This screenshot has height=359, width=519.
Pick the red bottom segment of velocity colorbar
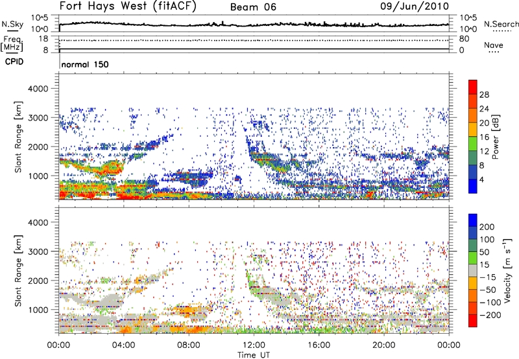click(473, 321)
